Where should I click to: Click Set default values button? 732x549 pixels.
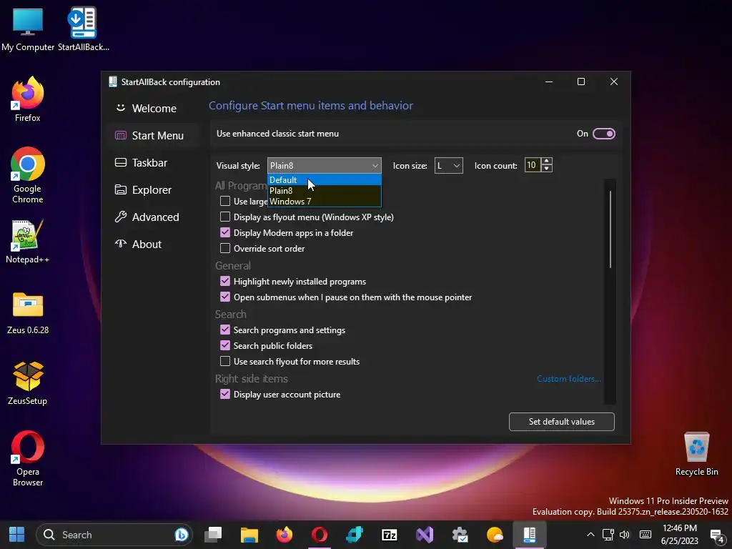pyautogui.click(x=562, y=422)
